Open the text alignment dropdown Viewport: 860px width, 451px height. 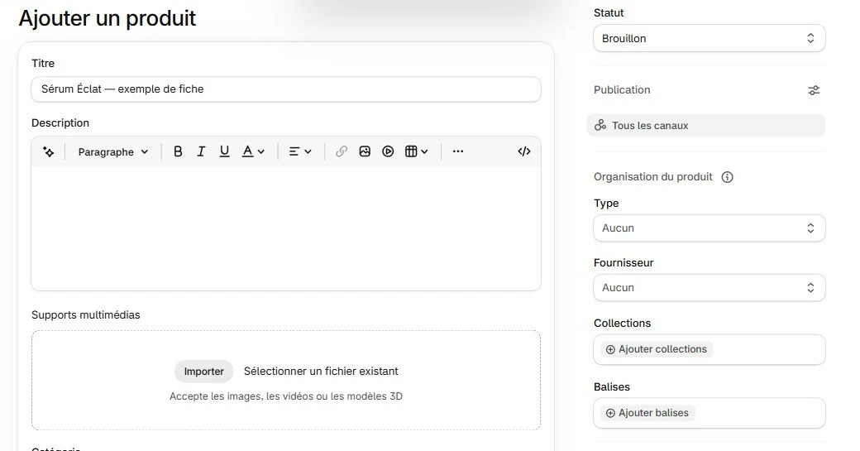(300, 151)
